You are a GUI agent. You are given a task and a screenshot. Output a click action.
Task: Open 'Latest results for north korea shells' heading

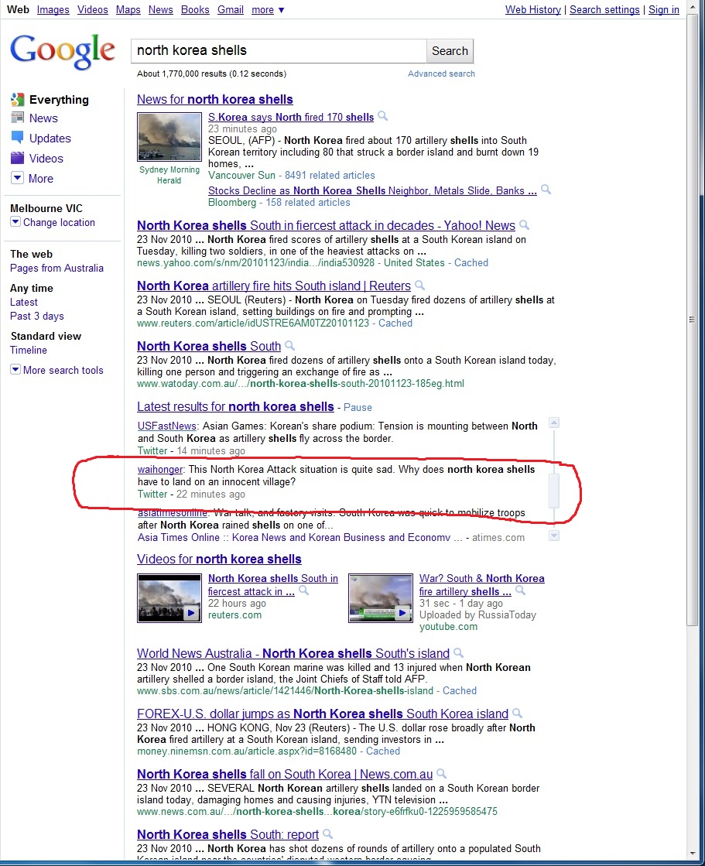235,406
